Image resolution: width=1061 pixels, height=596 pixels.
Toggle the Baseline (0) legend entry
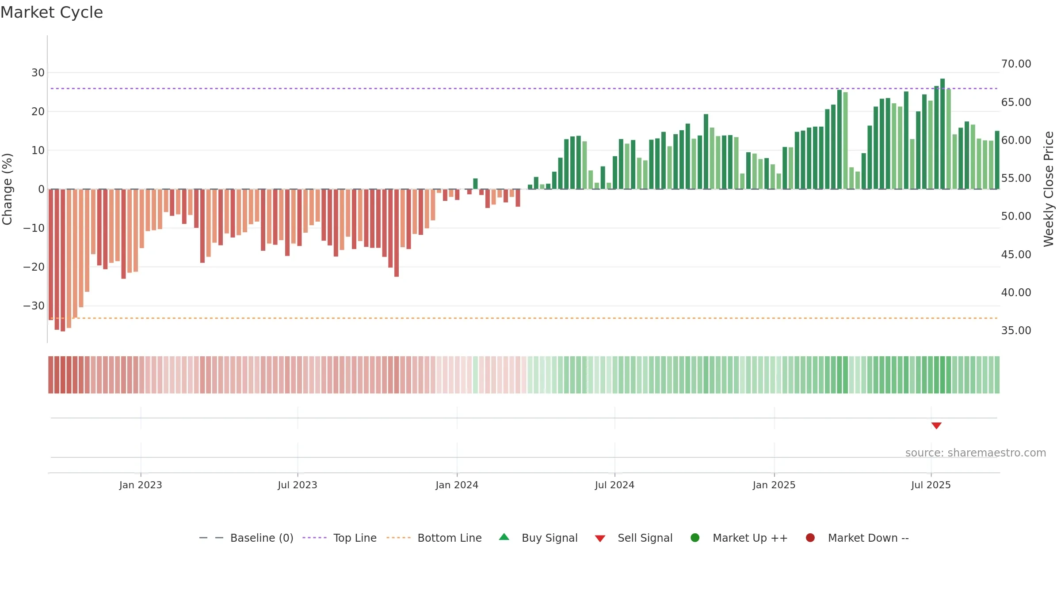click(246, 538)
